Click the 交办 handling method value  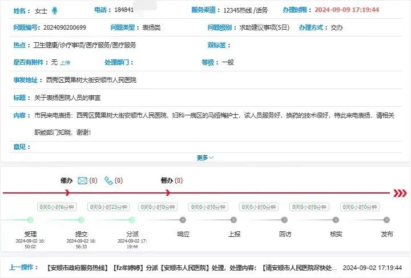[337, 27]
